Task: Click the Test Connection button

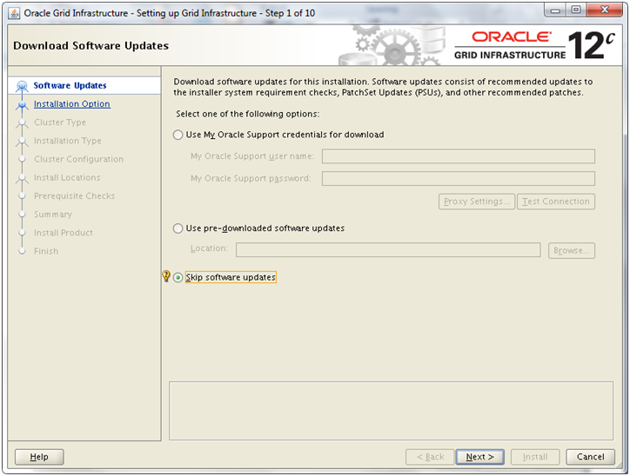Action: 556,202
